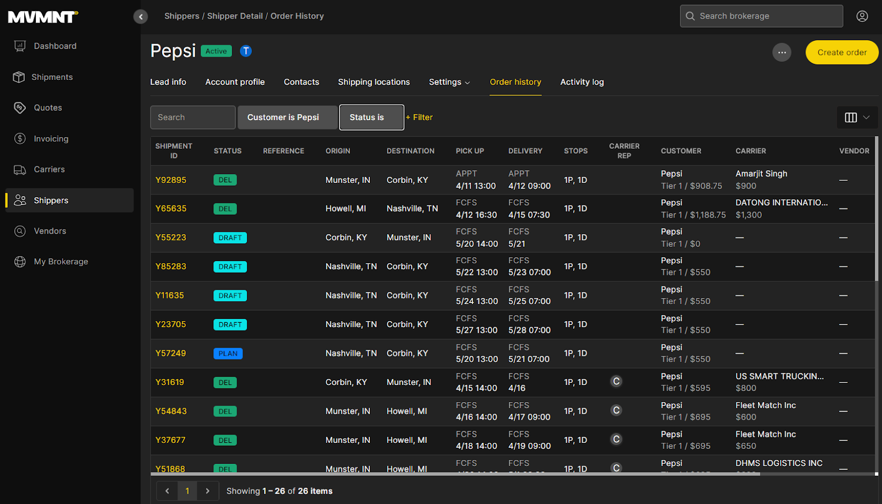Click carrier rep C icon for Y37677
Viewport: 882px width, 504px height.
[x=616, y=439]
